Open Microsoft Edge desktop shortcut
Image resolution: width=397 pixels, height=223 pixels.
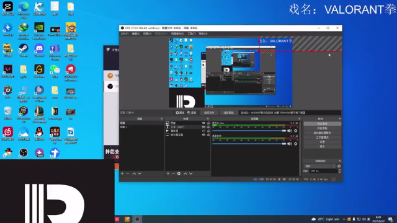tap(24, 10)
